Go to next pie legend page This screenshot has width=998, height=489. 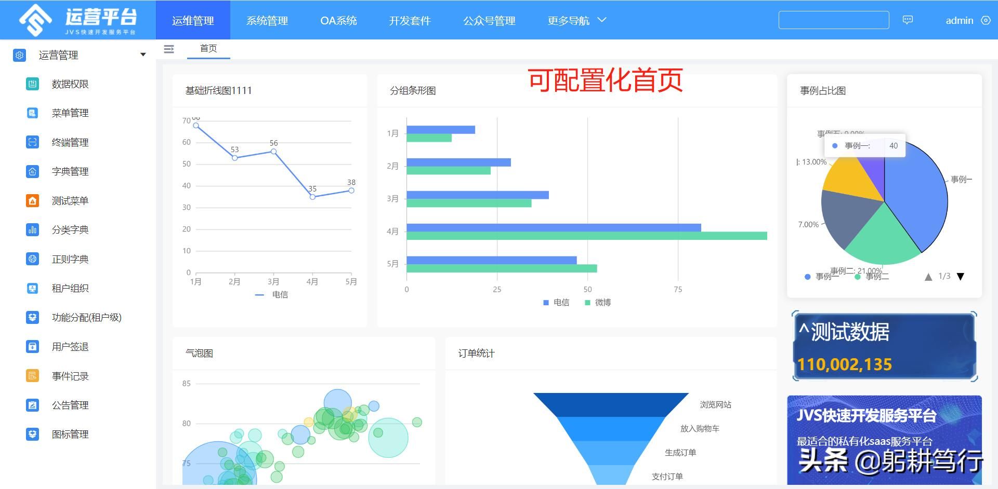click(961, 277)
